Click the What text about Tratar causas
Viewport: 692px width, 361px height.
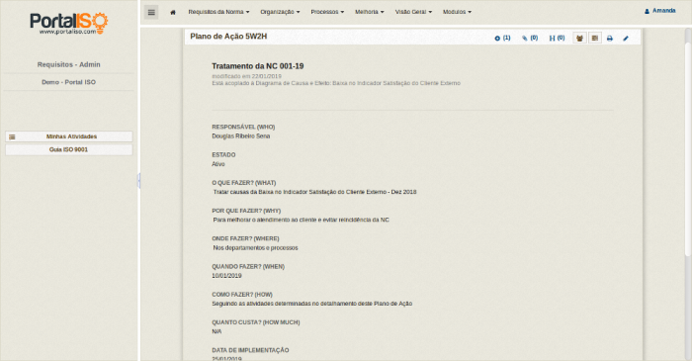pos(314,192)
